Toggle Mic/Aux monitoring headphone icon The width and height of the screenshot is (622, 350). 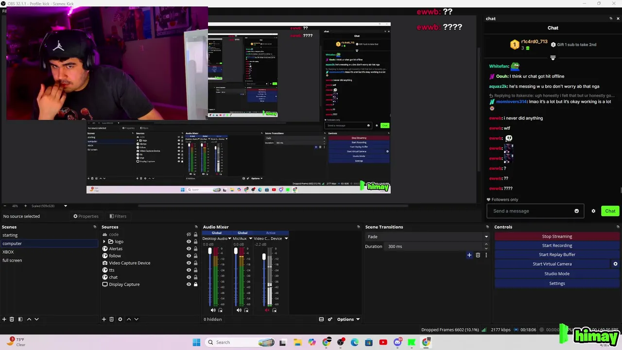tap(246, 310)
